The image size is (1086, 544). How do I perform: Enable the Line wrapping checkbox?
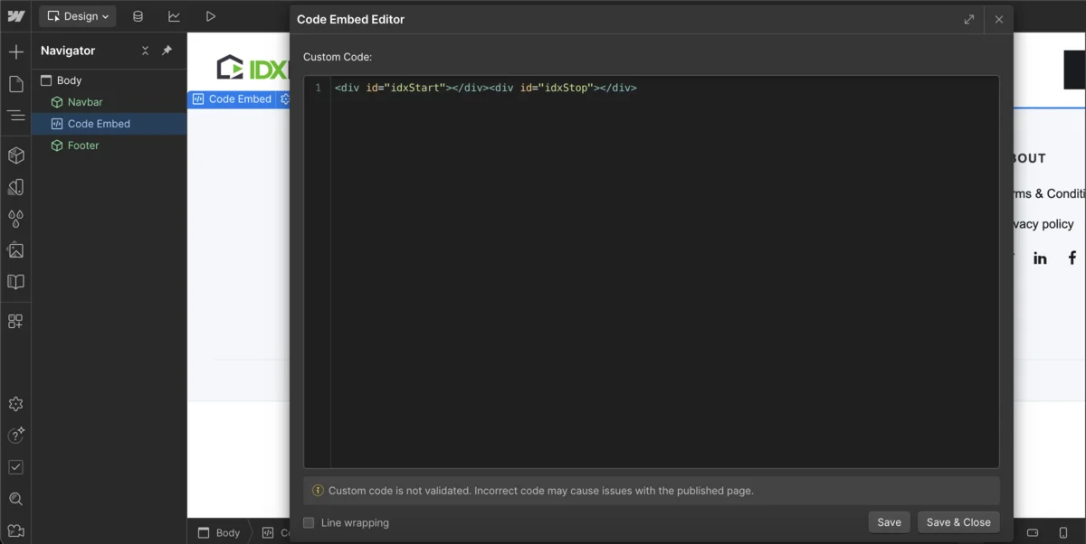tap(309, 522)
